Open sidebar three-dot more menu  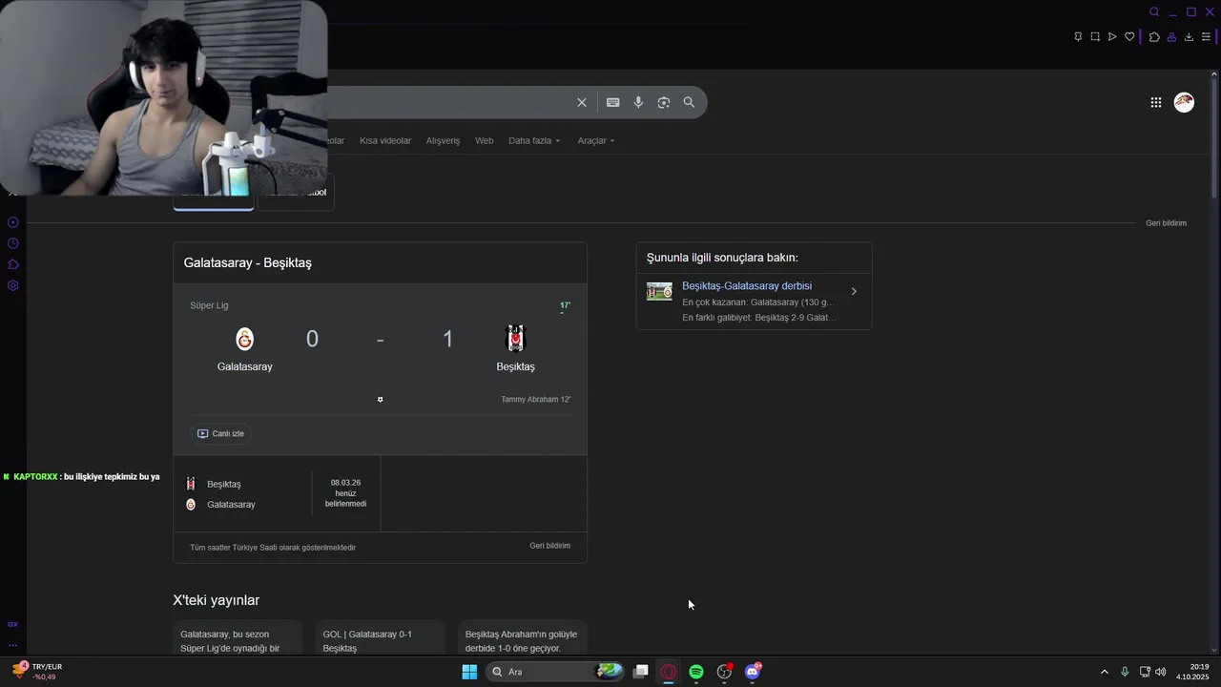click(12, 645)
